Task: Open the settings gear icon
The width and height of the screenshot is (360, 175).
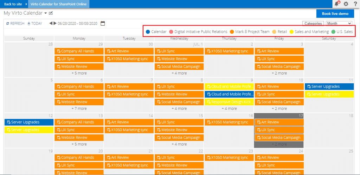Action: click(x=346, y=3)
